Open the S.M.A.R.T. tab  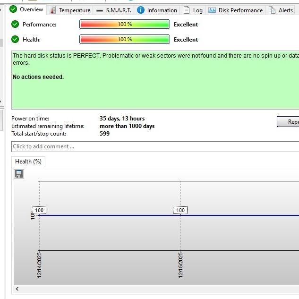click(113, 10)
